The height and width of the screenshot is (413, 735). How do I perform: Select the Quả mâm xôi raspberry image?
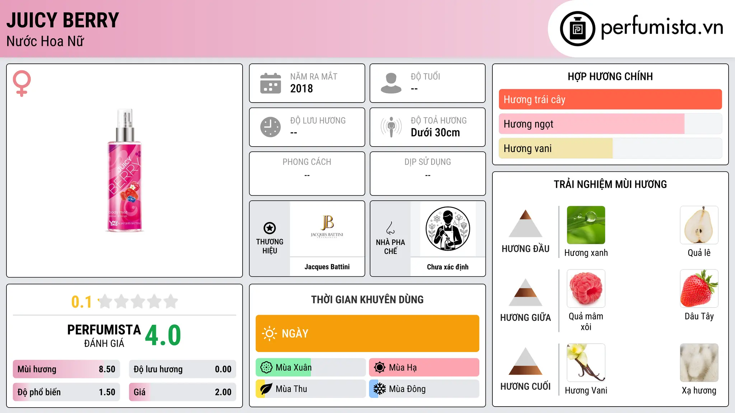(586, 289)
